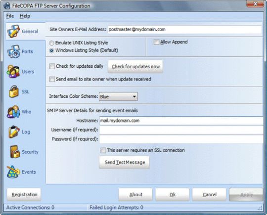Screen dimensions: 267x215
Task: Click Check for updates now button
Action: 135,67
